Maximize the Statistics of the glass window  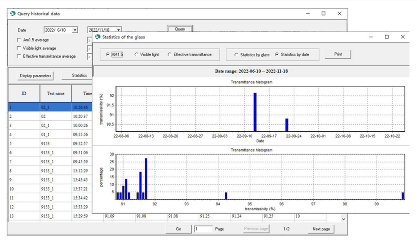(x=387, y=37)
